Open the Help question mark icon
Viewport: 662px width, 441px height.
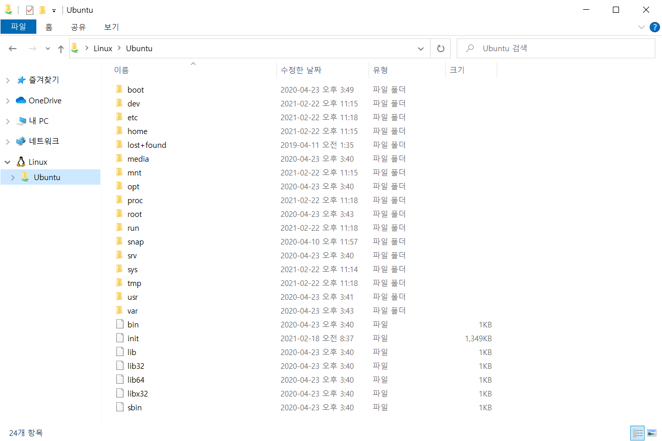pos(654,27)
